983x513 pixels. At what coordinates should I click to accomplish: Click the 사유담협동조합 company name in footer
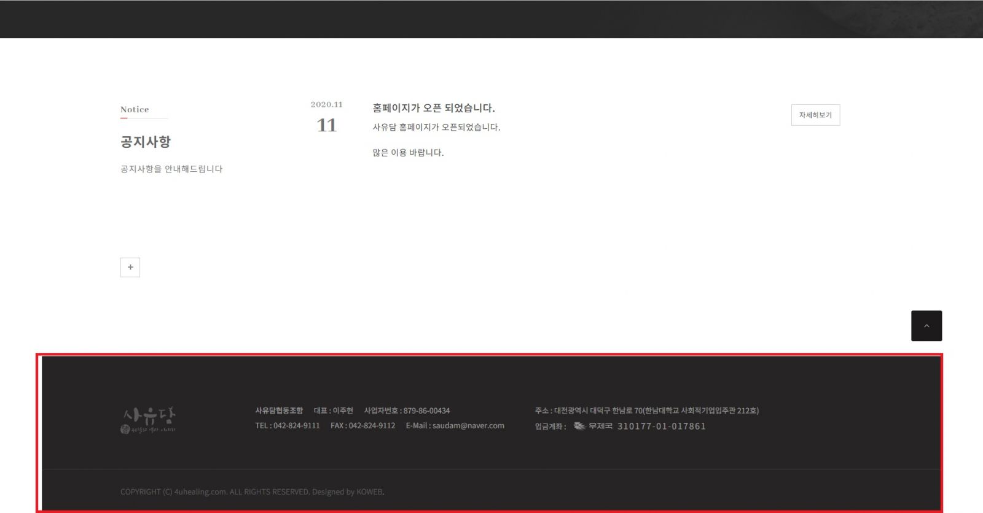[x=279, y=411]
